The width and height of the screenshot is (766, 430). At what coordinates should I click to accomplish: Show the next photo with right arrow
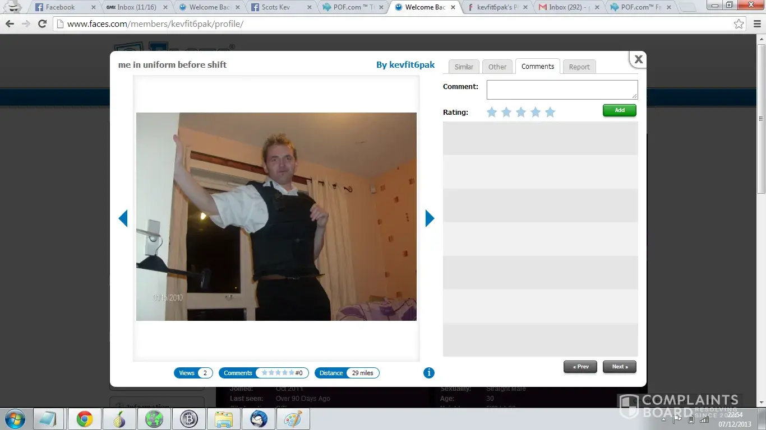point(430,218)
